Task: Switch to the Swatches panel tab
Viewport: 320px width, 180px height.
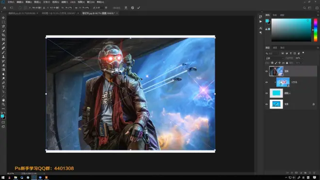Action: tap(275, 15)
